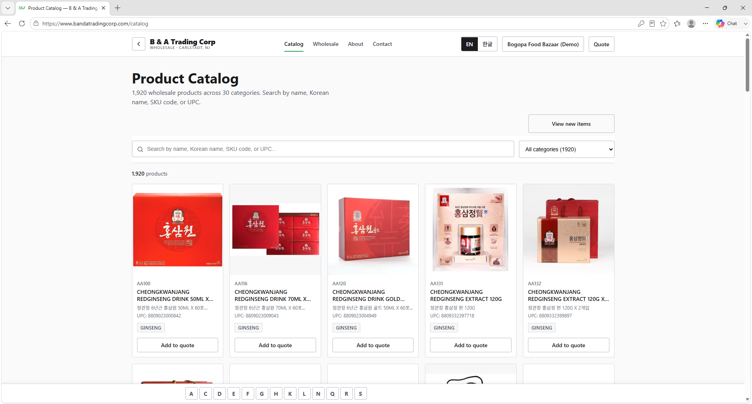Open AA100 Redginseng Drink 50ML product image
752x404 pixels.
tap(177, 230)
